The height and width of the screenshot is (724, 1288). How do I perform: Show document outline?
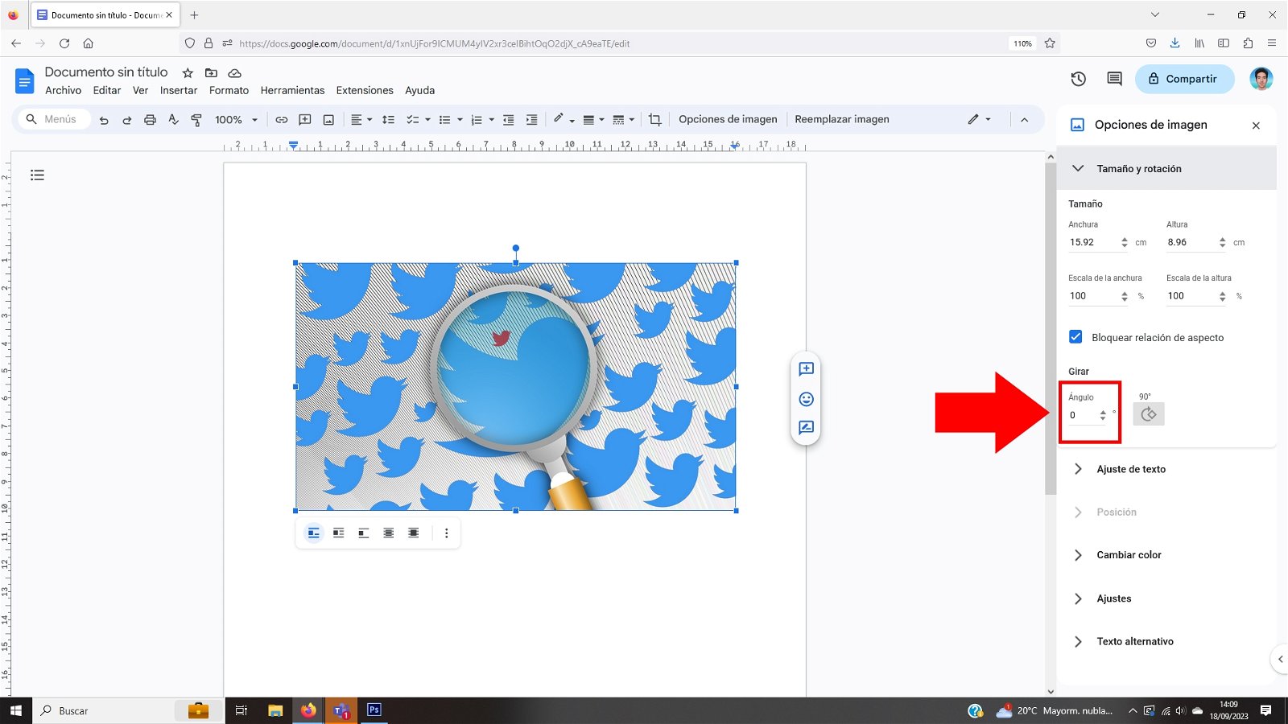[37, 175]
